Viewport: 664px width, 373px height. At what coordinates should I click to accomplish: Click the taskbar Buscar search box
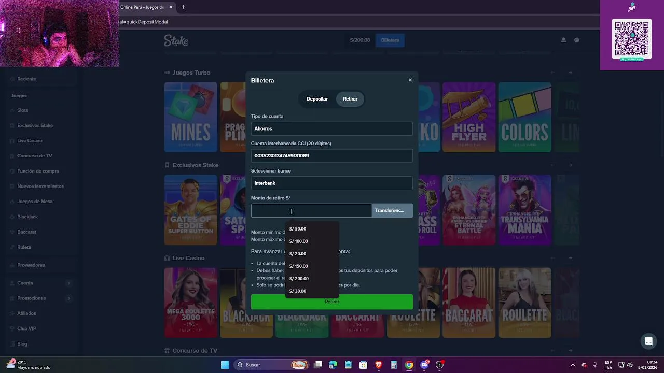pyautogui.click(x=271, y=365)
